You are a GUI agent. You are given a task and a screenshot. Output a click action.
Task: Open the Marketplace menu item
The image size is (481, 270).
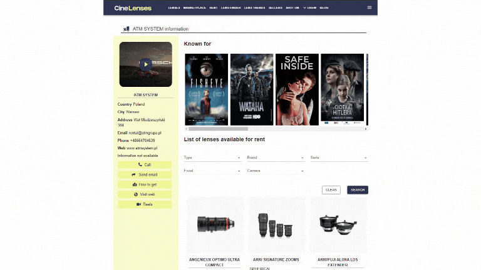194,7
